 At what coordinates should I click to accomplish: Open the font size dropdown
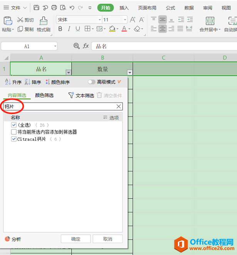125,20
